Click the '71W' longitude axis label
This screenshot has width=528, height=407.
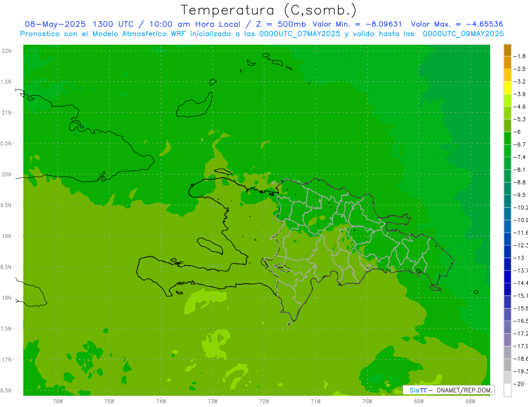[315, 401]
